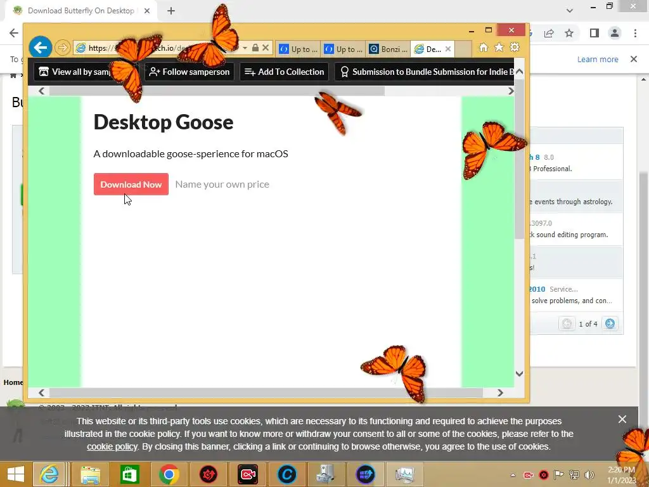Go back using Internet Explorer's blue back arrow
Screen dimensions: 649x487
[41, 48]
